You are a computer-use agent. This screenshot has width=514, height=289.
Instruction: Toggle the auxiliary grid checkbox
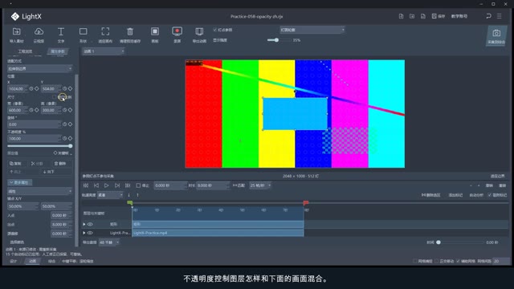tap(459, 261)
